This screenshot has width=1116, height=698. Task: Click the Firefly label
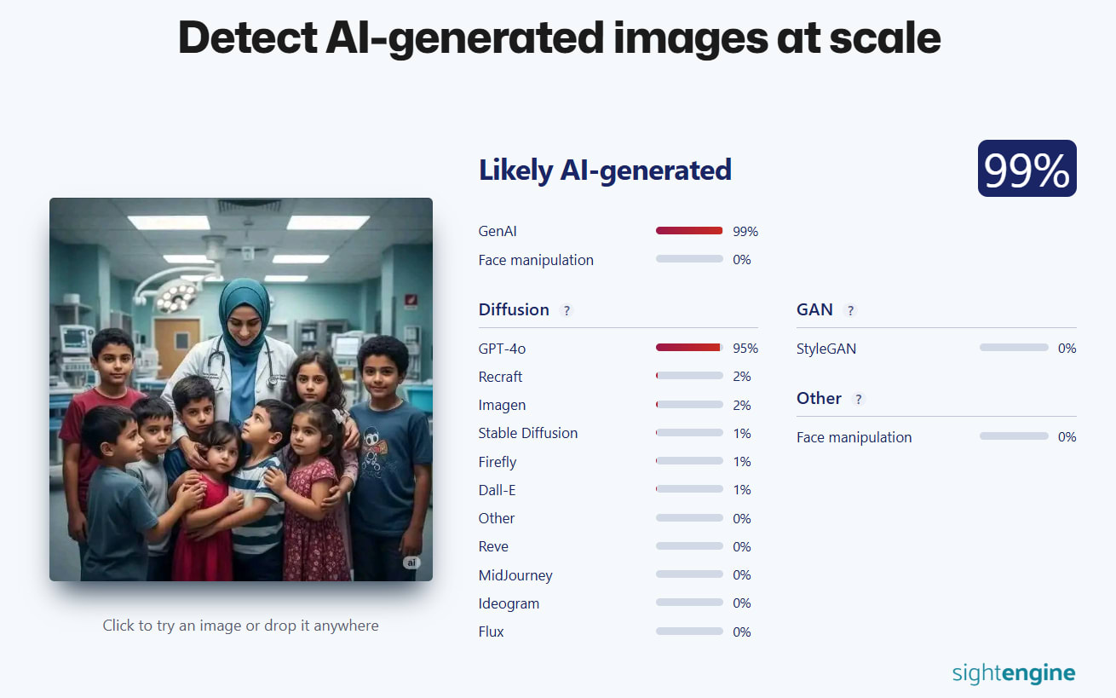tap(498, 462)
